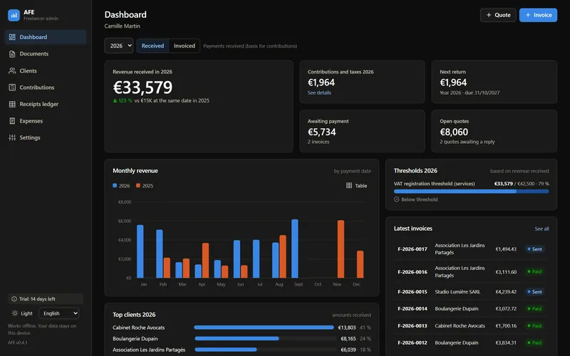
Task: Click the September 2026 blue bar
Action: click(295, 248)
